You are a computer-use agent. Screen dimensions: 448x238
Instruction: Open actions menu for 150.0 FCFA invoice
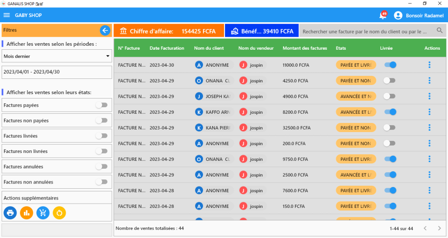(429, 206)
